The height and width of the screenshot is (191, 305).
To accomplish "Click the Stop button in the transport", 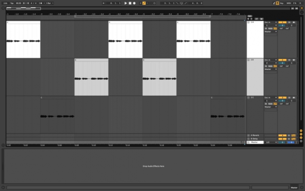I will click(x=130, y=3).
